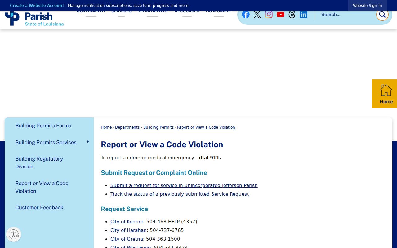Open the X (Twitter) social icon

click(257, 15)
